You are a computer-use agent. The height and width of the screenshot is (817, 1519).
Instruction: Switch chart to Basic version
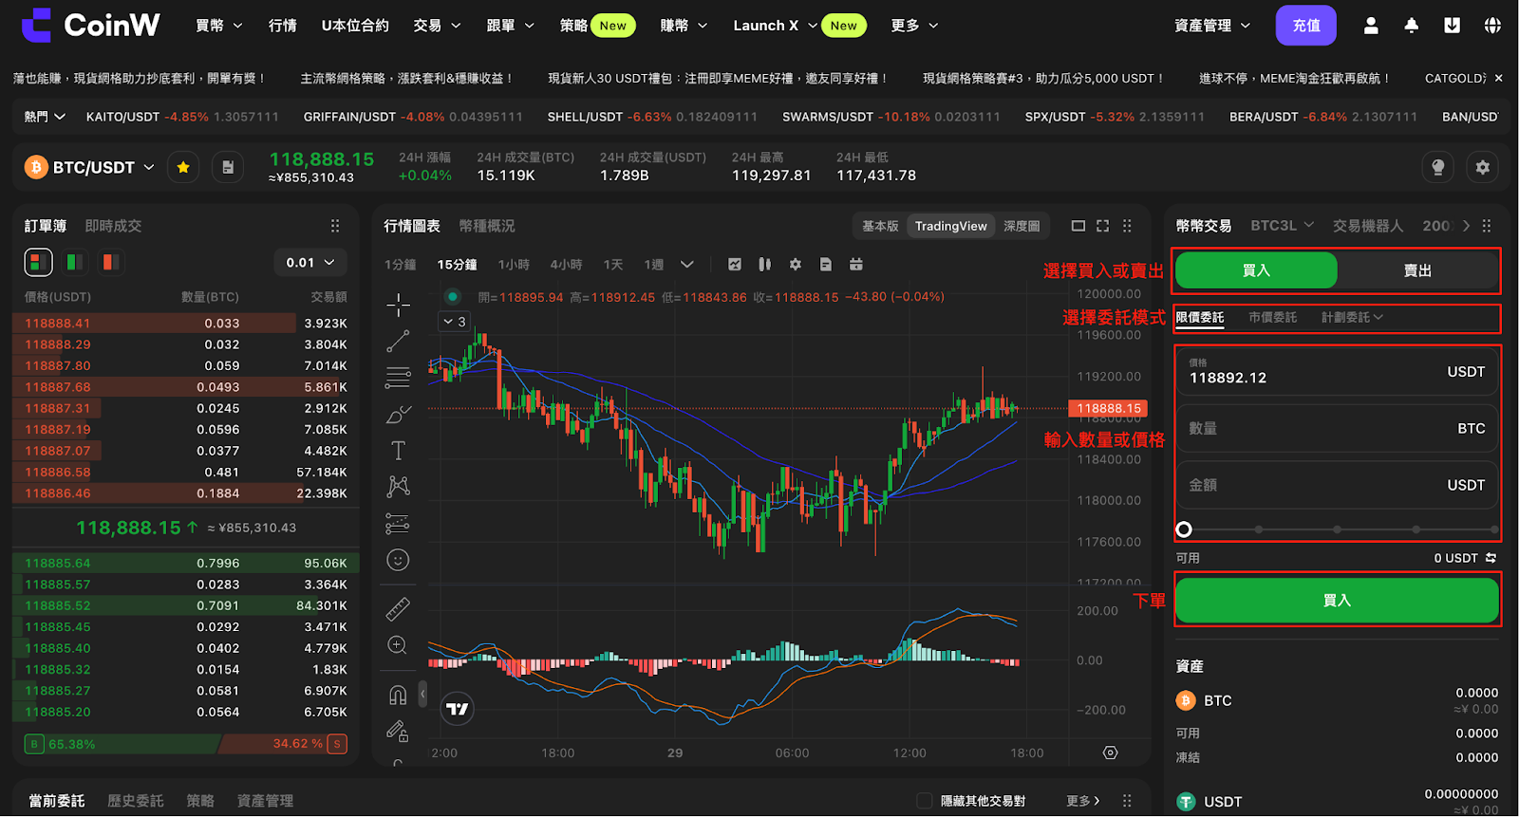pos(880,226)
